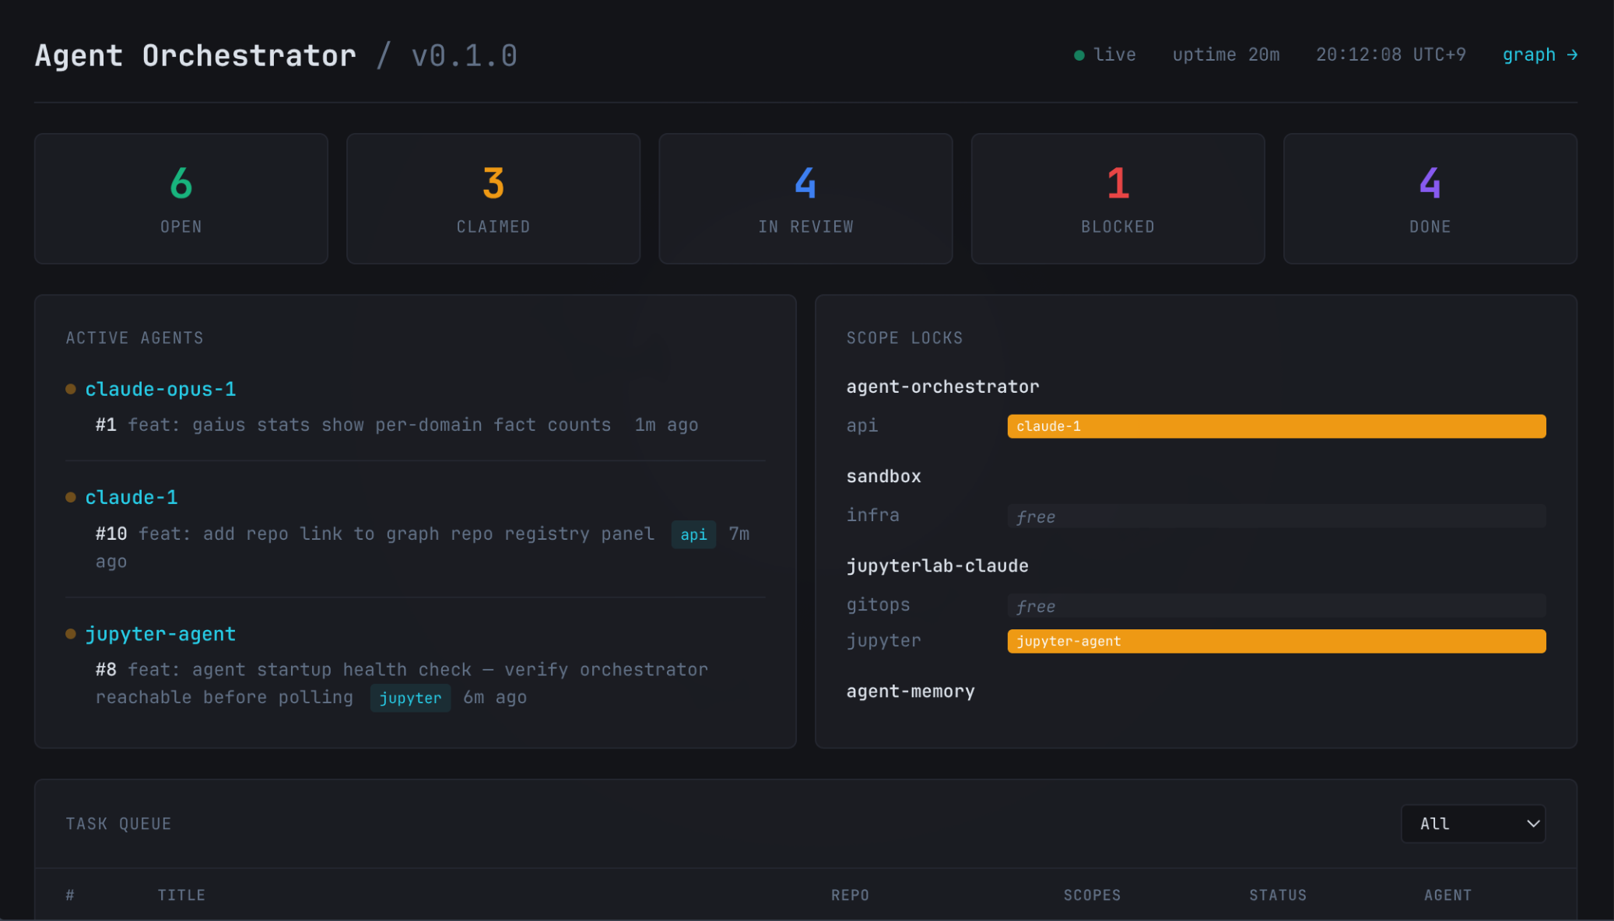Click the Status column header in the task queue
This screenshot has width=1614, height=921.
click(1278, 895)
